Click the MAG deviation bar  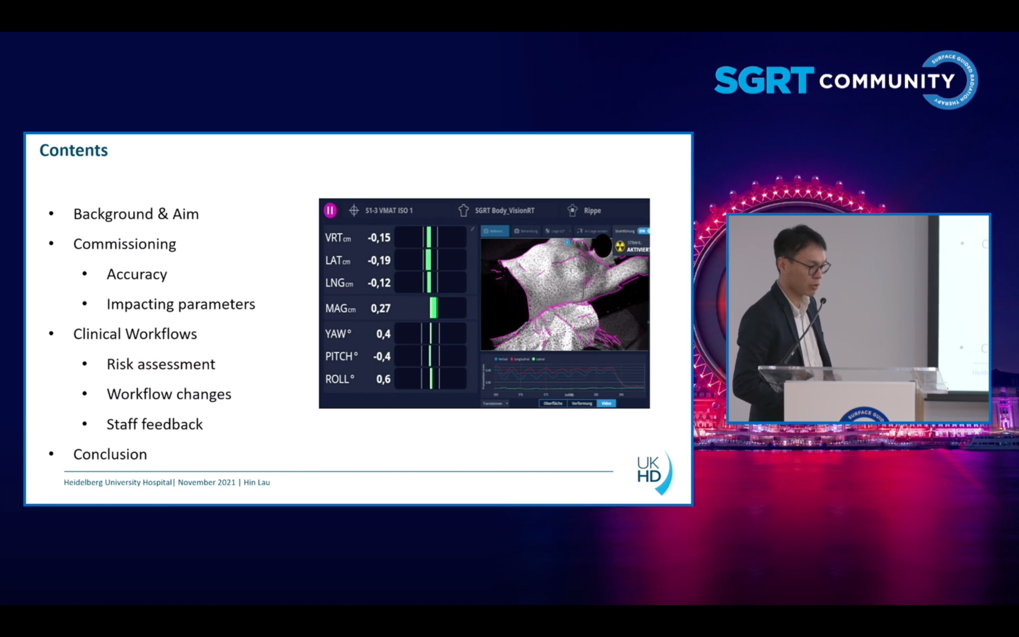[x=433, y=308]
